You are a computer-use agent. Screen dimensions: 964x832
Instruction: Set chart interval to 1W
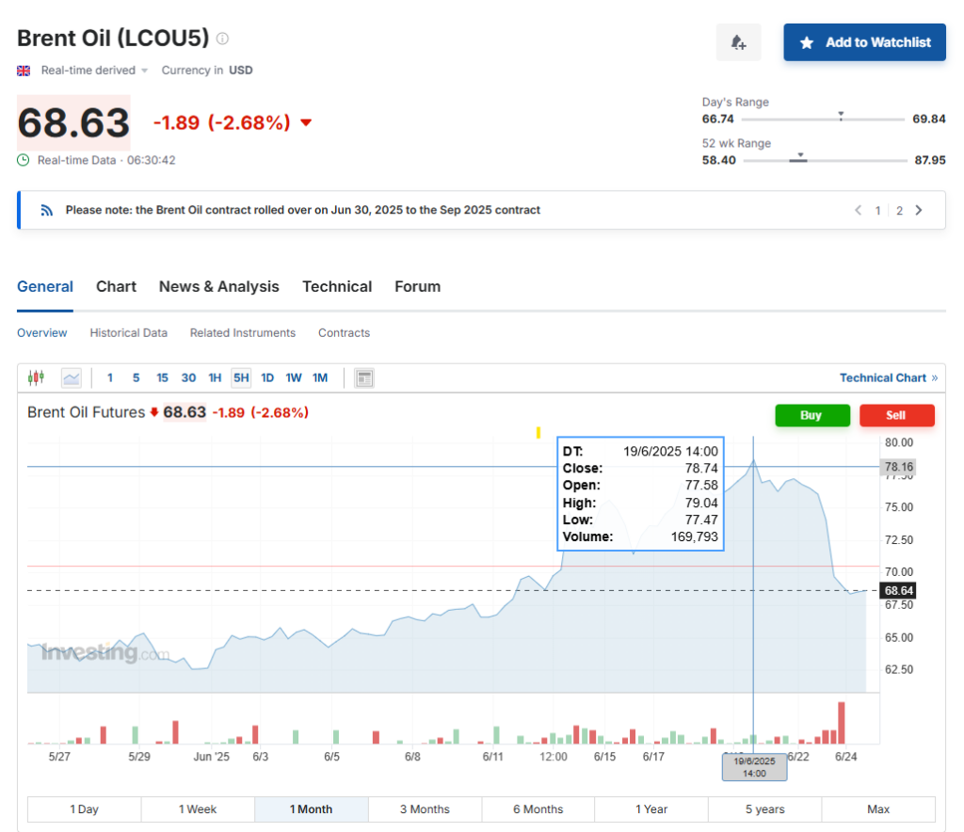[x=294, y=378]
